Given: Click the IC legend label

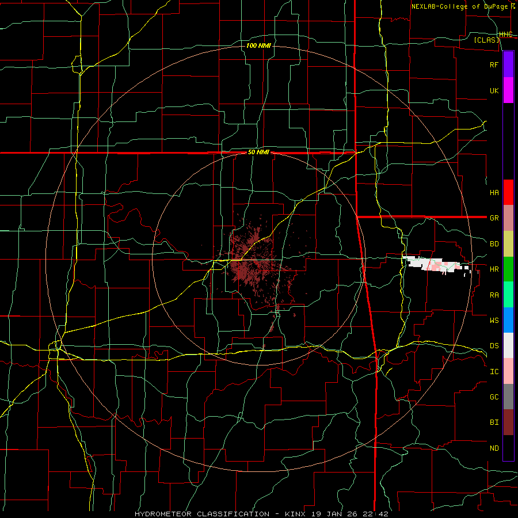Looking at the screenshot, I should coord(494,372).
